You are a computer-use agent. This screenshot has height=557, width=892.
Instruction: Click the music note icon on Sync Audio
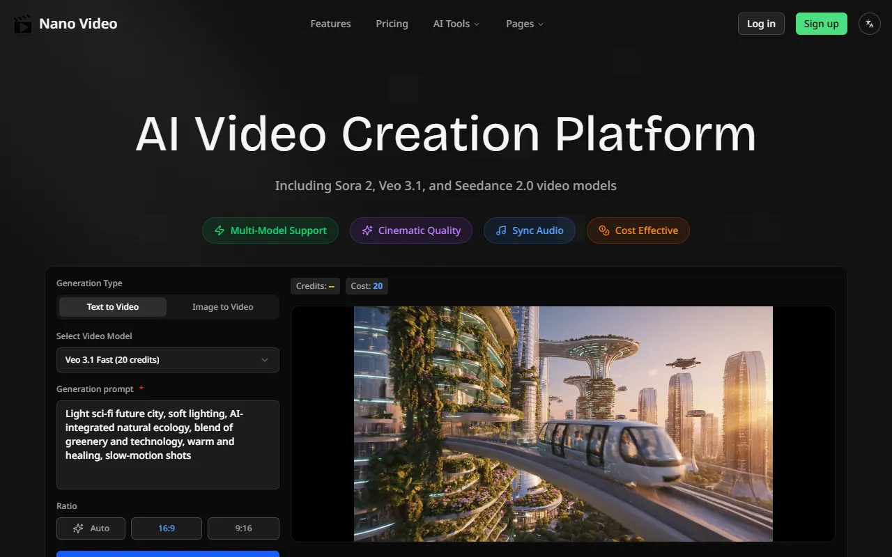pyautogui.click(x=501, y=230)
